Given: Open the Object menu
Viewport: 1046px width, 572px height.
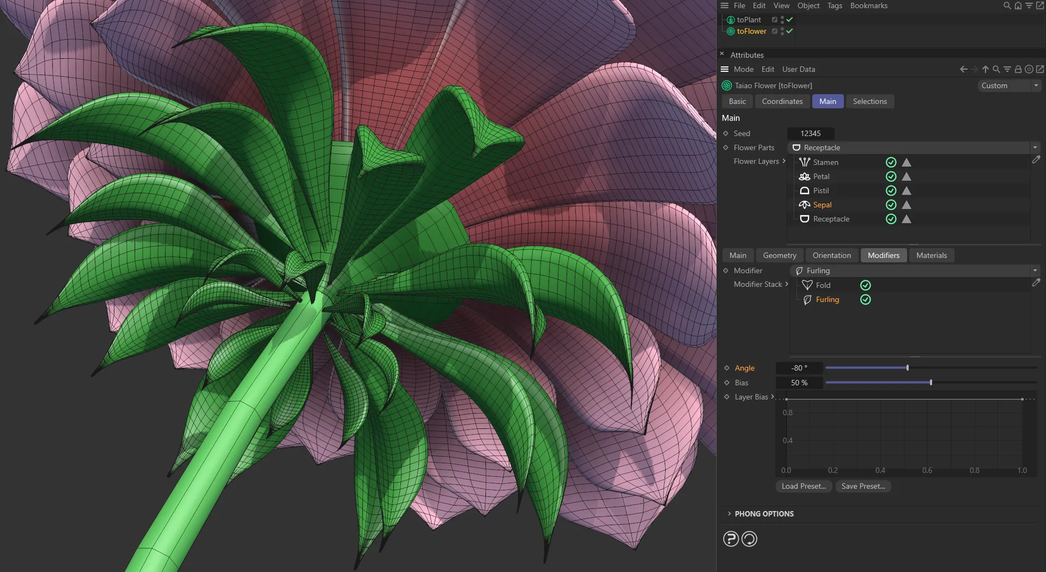Looking at the screenshot, I should pyautogui.click(x=808, y=5).
